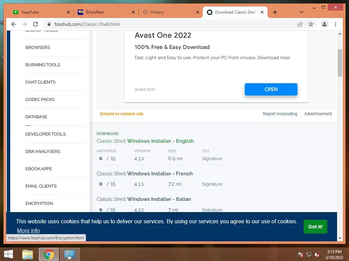
Task: Minimize the Chrome window
Action: (x=314, y=7)
